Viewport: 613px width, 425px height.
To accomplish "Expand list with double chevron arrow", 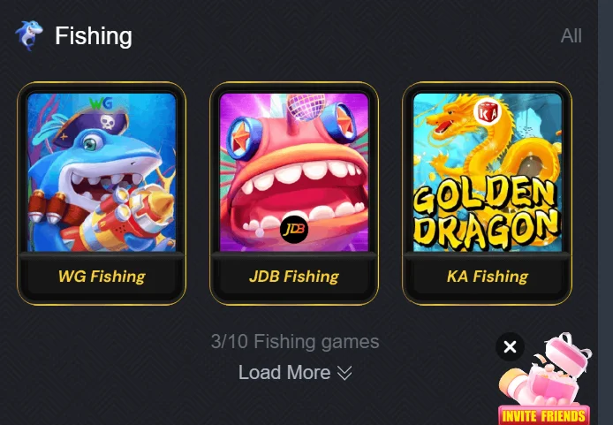I will (344, 373).
